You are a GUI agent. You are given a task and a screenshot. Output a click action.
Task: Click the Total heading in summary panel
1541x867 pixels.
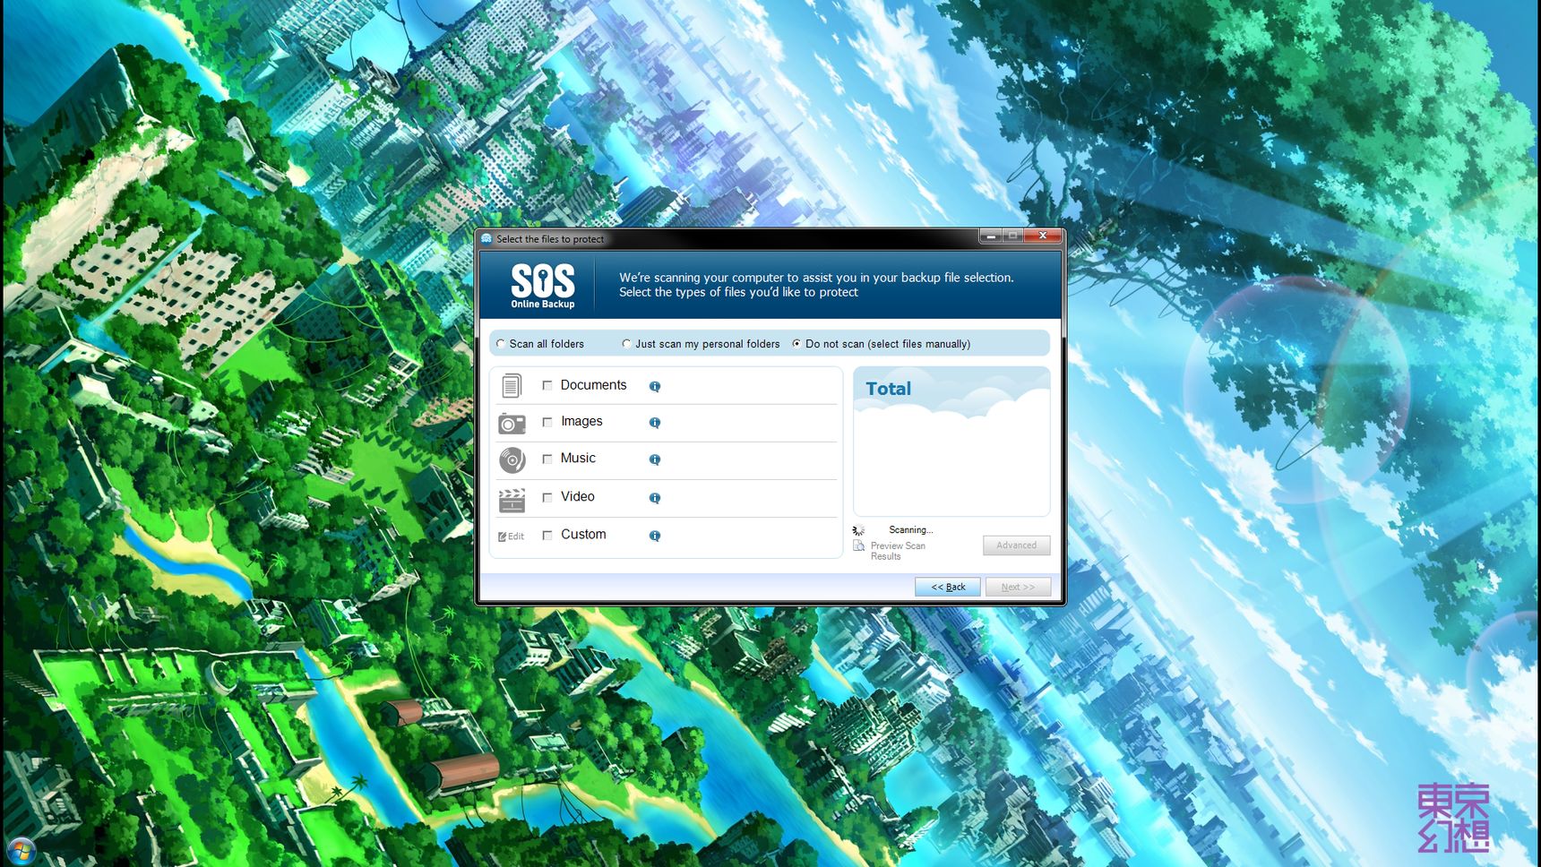pos(888,389)
